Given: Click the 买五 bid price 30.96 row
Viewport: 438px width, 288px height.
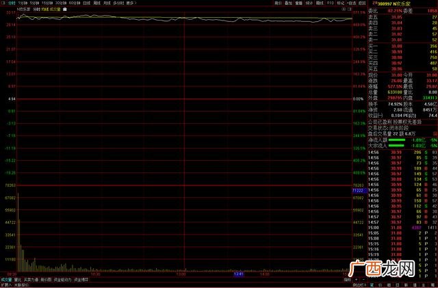Looking at the screenshot, I should (402, 68).
